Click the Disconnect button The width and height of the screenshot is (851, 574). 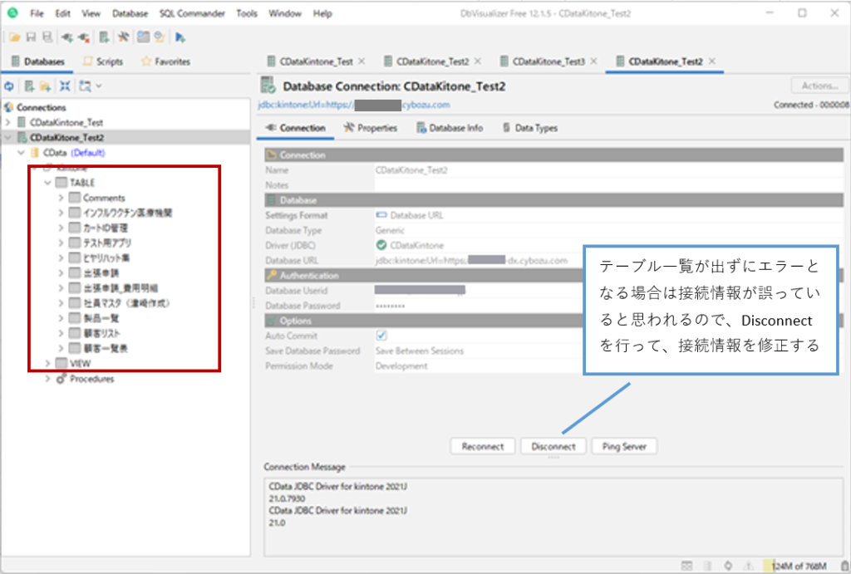click(553, 447)
